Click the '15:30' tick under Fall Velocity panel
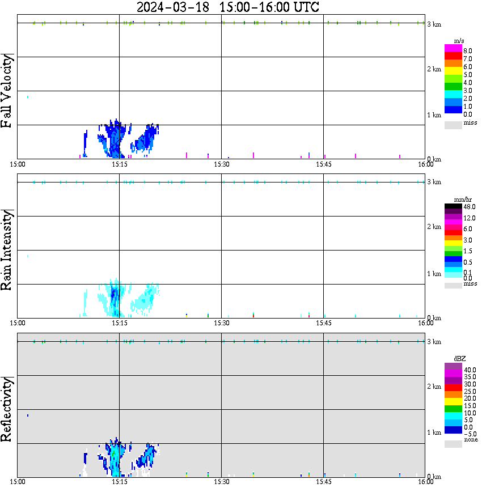482x492 pixels. (222, 164)
